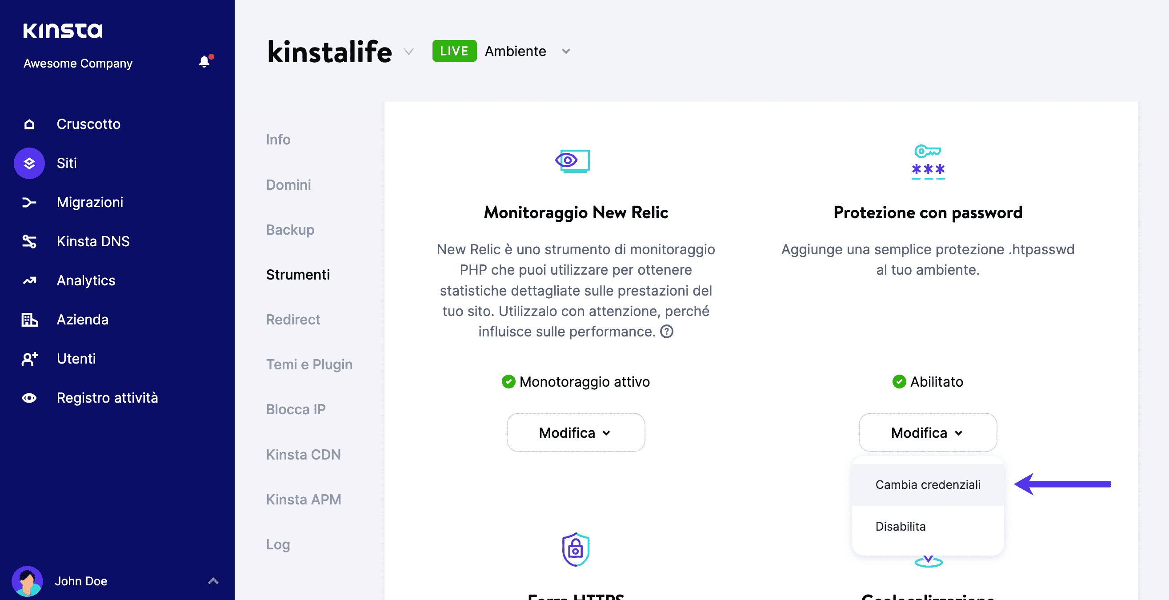This screenshot has height=600, width=1169.
Task: Open Modifica dropdown under password protection
Action: [x=928, y=432]
